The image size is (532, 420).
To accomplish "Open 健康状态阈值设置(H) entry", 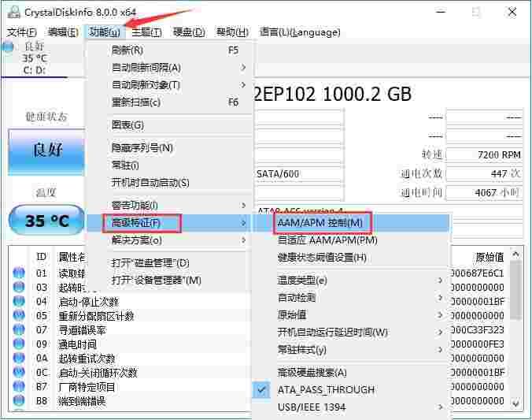I will click(350, 257).
